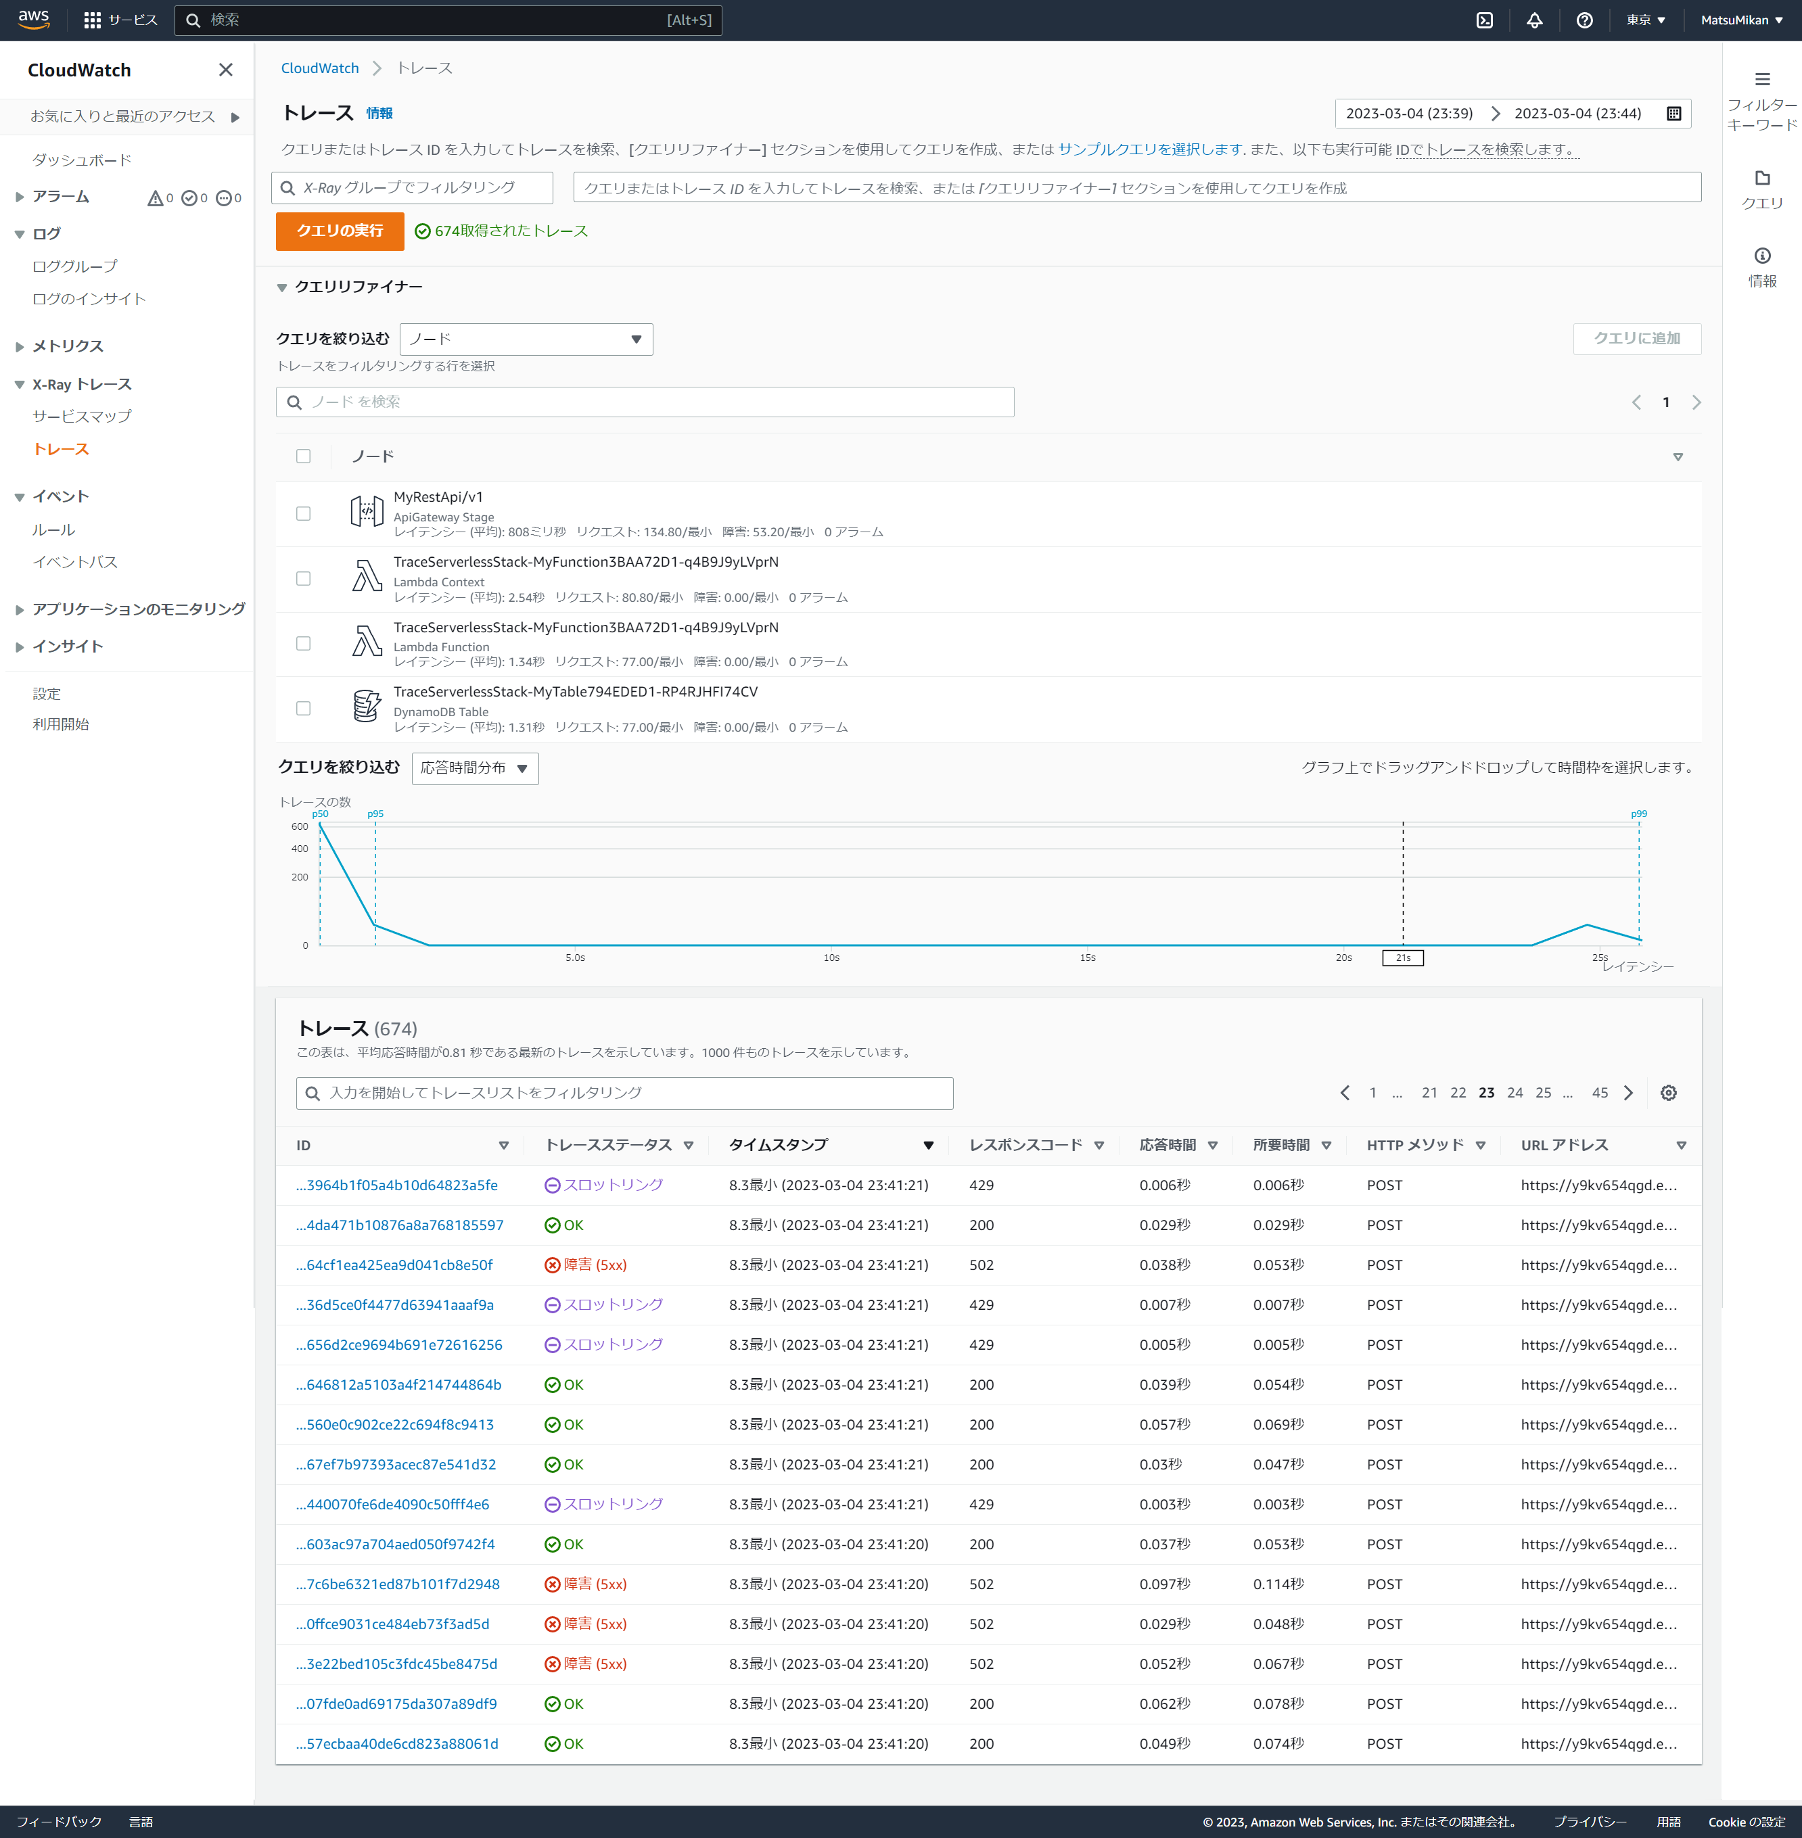The width and height of the screenshot is (1802, 1838).
Task: Click the Query folder icon in right panel
Action: [1761, 179]
